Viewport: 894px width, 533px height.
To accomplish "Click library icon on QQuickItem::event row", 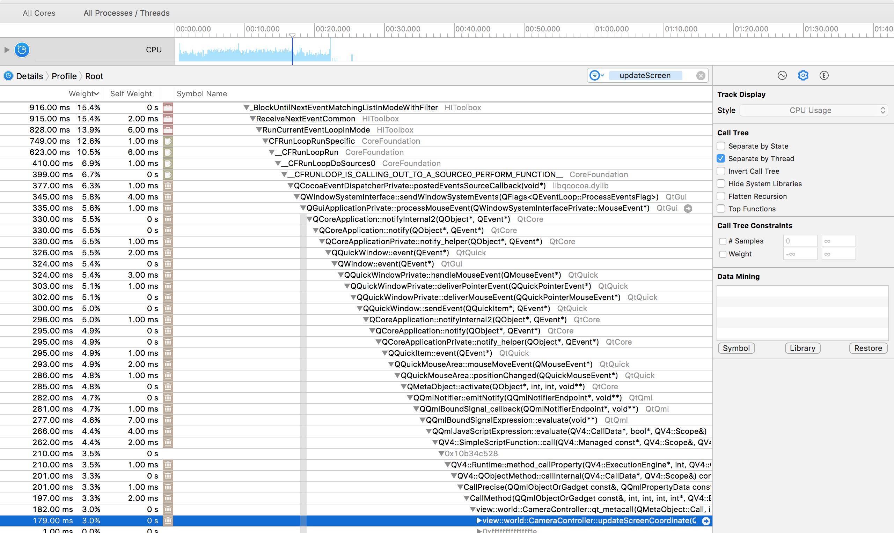I will click(168, 353).
